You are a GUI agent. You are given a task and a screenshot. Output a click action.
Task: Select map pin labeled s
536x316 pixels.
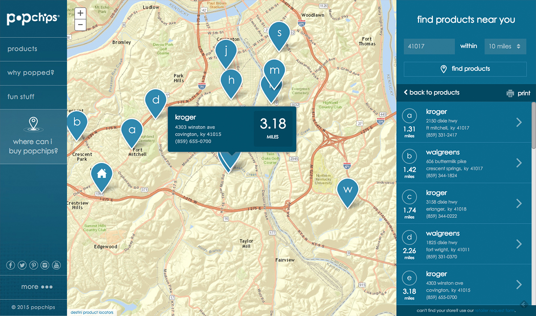pos(280,33)
